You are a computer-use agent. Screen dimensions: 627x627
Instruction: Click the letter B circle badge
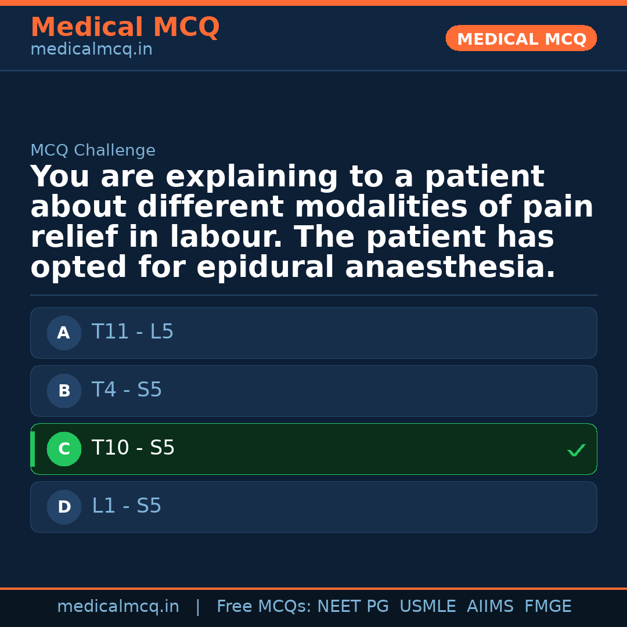pos(64,391)
